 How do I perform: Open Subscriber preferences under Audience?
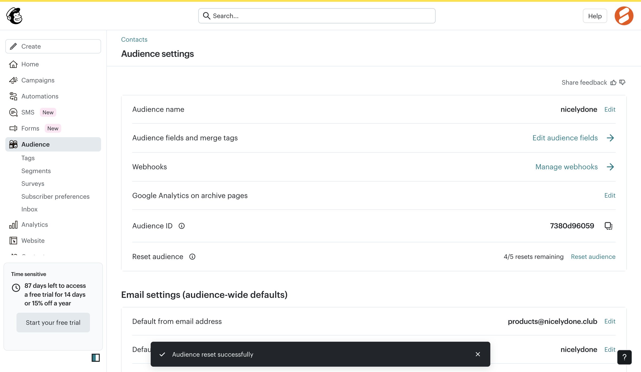pyautogui.click(x=55, y=197)
